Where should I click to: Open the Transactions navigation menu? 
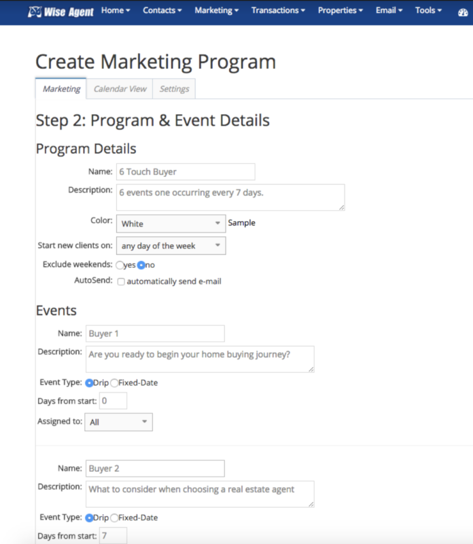pyautogui.click(x=277, y=11)
